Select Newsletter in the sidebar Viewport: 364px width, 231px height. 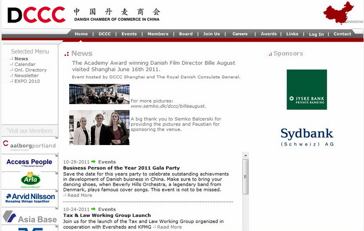(x=26, y=75)
